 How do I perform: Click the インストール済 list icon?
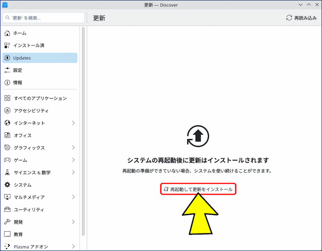pos(7,45)
